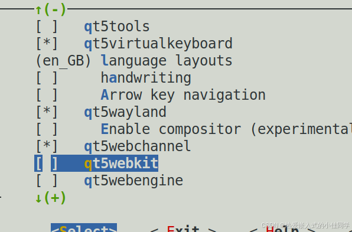This screenshot has width=352, height=232.
Task: Select the qt5webkit menu entry
Action: click(121, 164)
